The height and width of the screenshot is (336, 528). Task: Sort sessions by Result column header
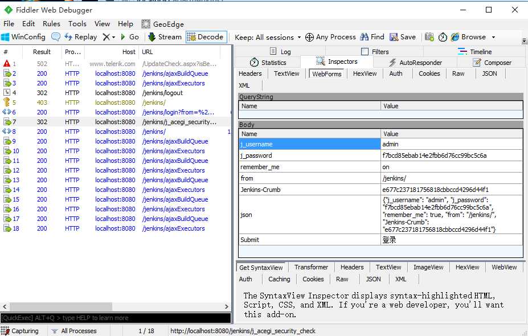point(42,52)
